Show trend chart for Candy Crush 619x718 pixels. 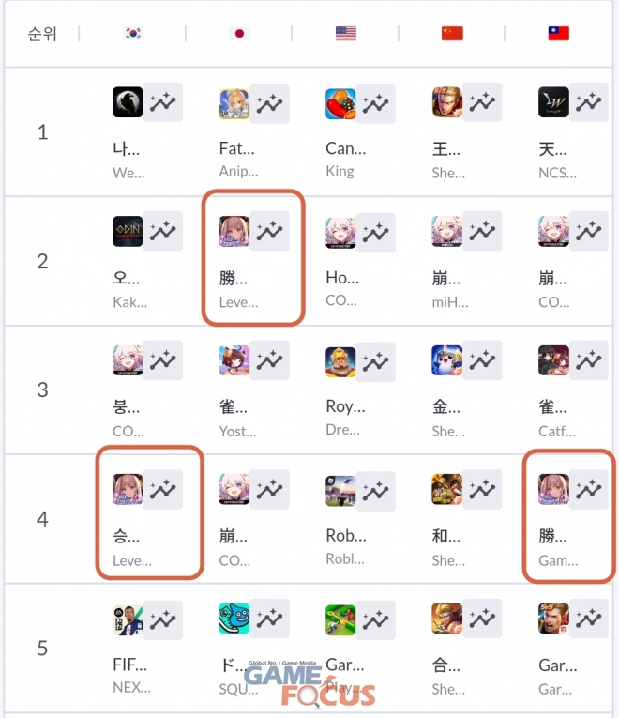click(376, 103)
